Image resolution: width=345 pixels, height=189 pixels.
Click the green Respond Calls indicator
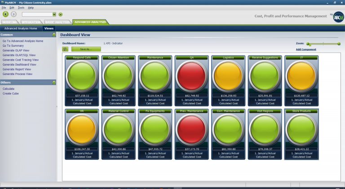pyautogui.click(x=82, y=76)
